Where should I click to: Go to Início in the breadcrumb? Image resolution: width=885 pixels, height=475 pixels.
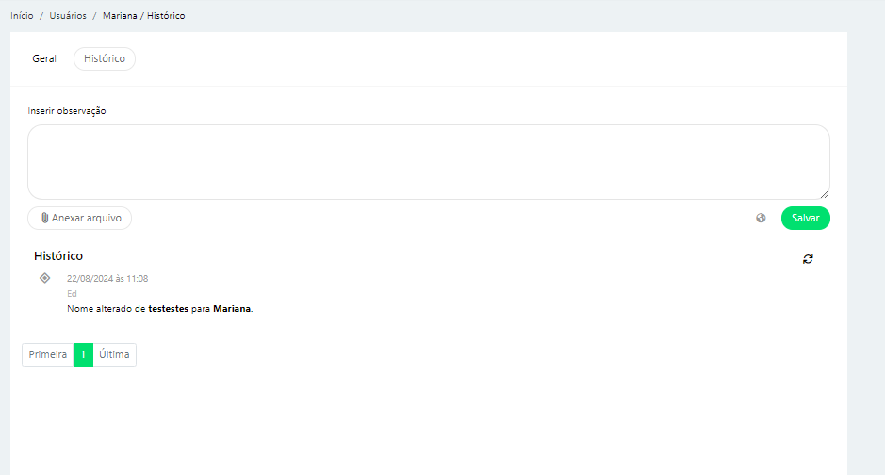pyautogui.click(x=22, y=16)
